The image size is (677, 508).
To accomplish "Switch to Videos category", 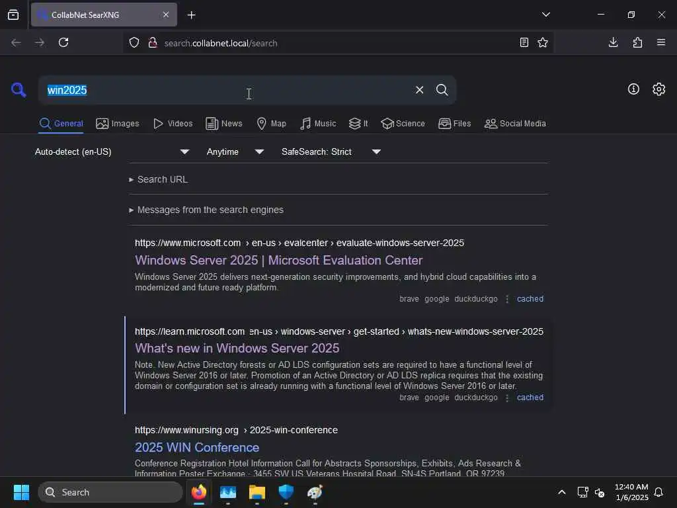I will tap(173, 124).
